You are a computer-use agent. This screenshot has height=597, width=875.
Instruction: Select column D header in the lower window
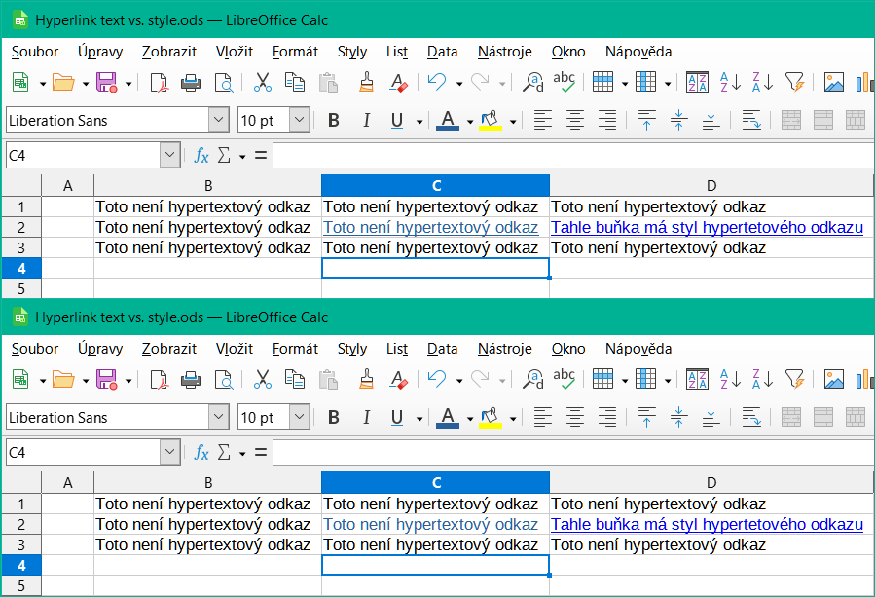(x=711, y=483)
